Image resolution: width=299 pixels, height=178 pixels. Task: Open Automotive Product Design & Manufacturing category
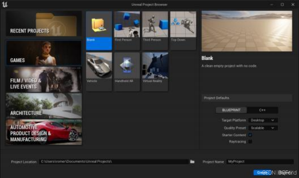point(44,132)
